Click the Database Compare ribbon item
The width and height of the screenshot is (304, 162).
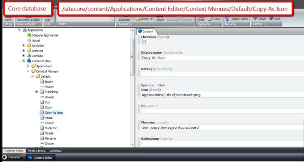[180, 20]
